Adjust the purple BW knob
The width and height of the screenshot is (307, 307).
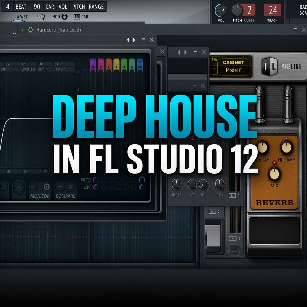click(x=95, y=187)
